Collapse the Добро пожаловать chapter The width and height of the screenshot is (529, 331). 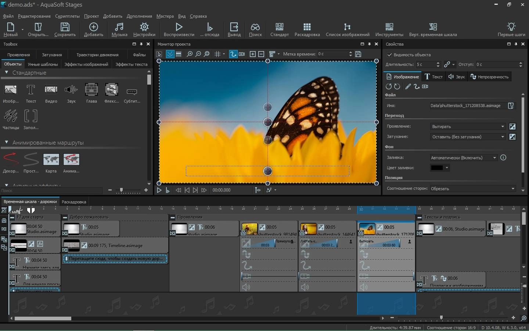pyautogui.click(x=65, y=217)
